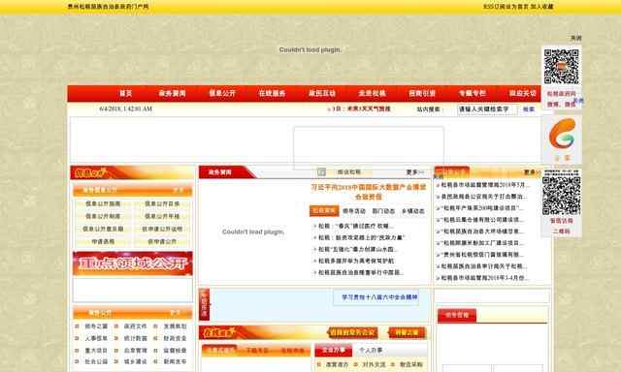Click the 检索 search button
The width and height of the screenshot is (621, 372).
pos(528,109)
